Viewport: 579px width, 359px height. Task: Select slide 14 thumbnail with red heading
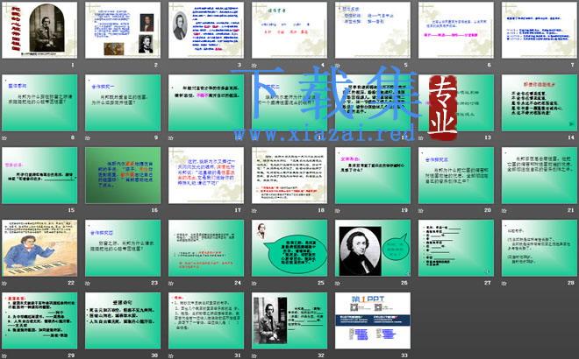click(540, 102)
